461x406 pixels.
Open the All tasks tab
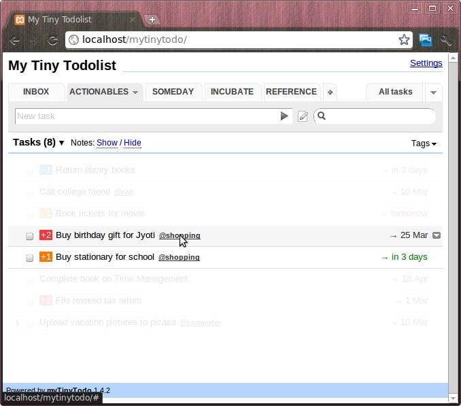pos(396,92)
